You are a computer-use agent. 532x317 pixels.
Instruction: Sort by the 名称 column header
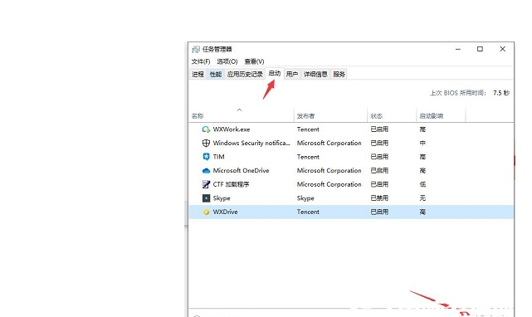pyautogui.click(x=198, y=116)
